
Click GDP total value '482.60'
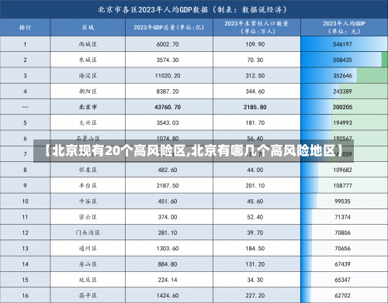click(168, 170)
